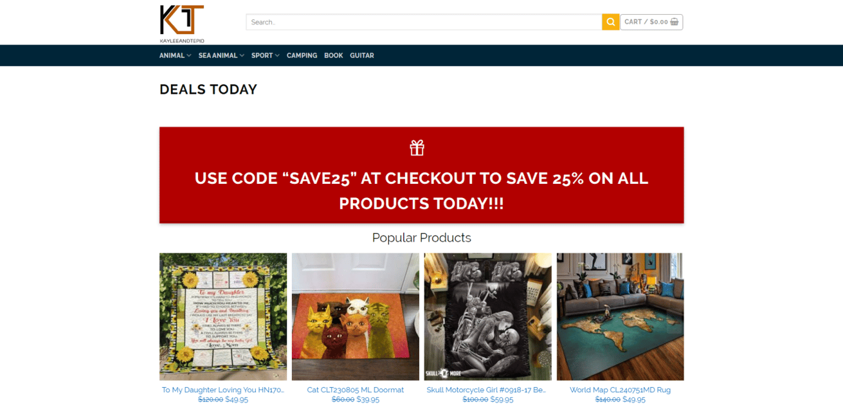This screenshot has height=416, width=843.
Task: Click the Skull Motorcycle Girl product image
Action: click(487, 316)
